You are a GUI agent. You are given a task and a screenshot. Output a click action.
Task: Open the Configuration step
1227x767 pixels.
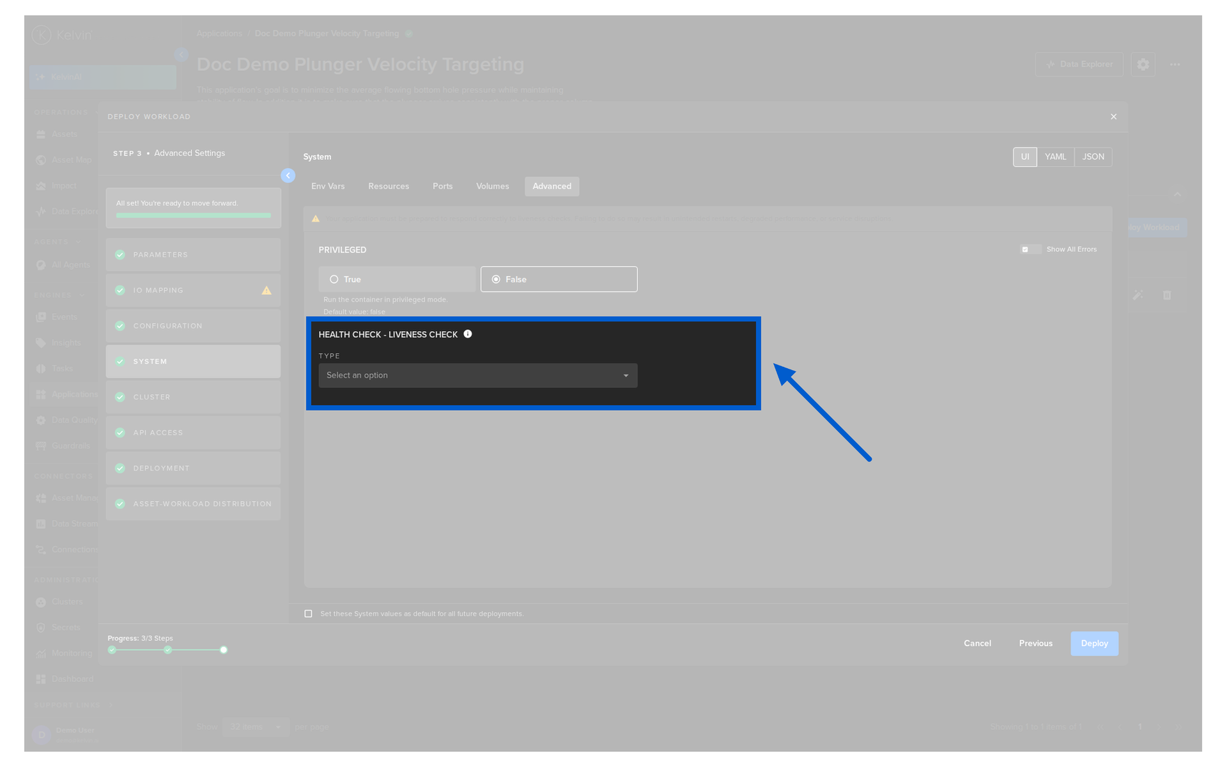193,326
